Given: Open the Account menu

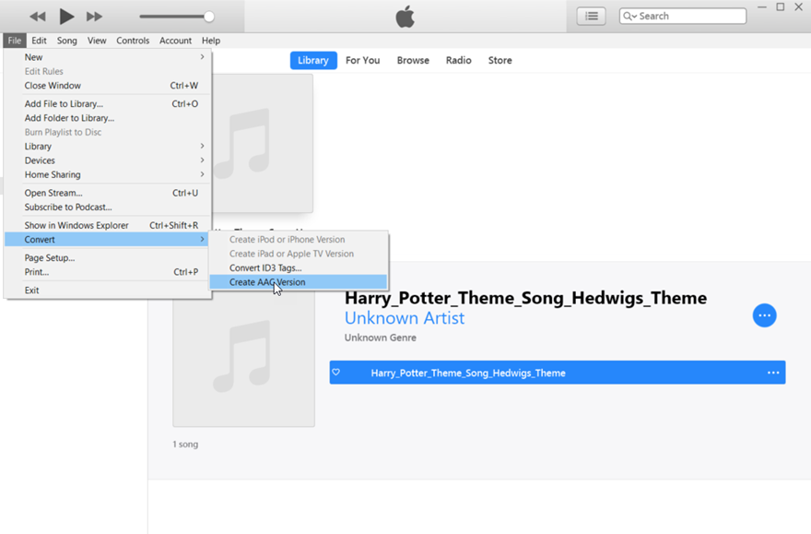Looking at the screenshot, I should click(x=175, y=41).
